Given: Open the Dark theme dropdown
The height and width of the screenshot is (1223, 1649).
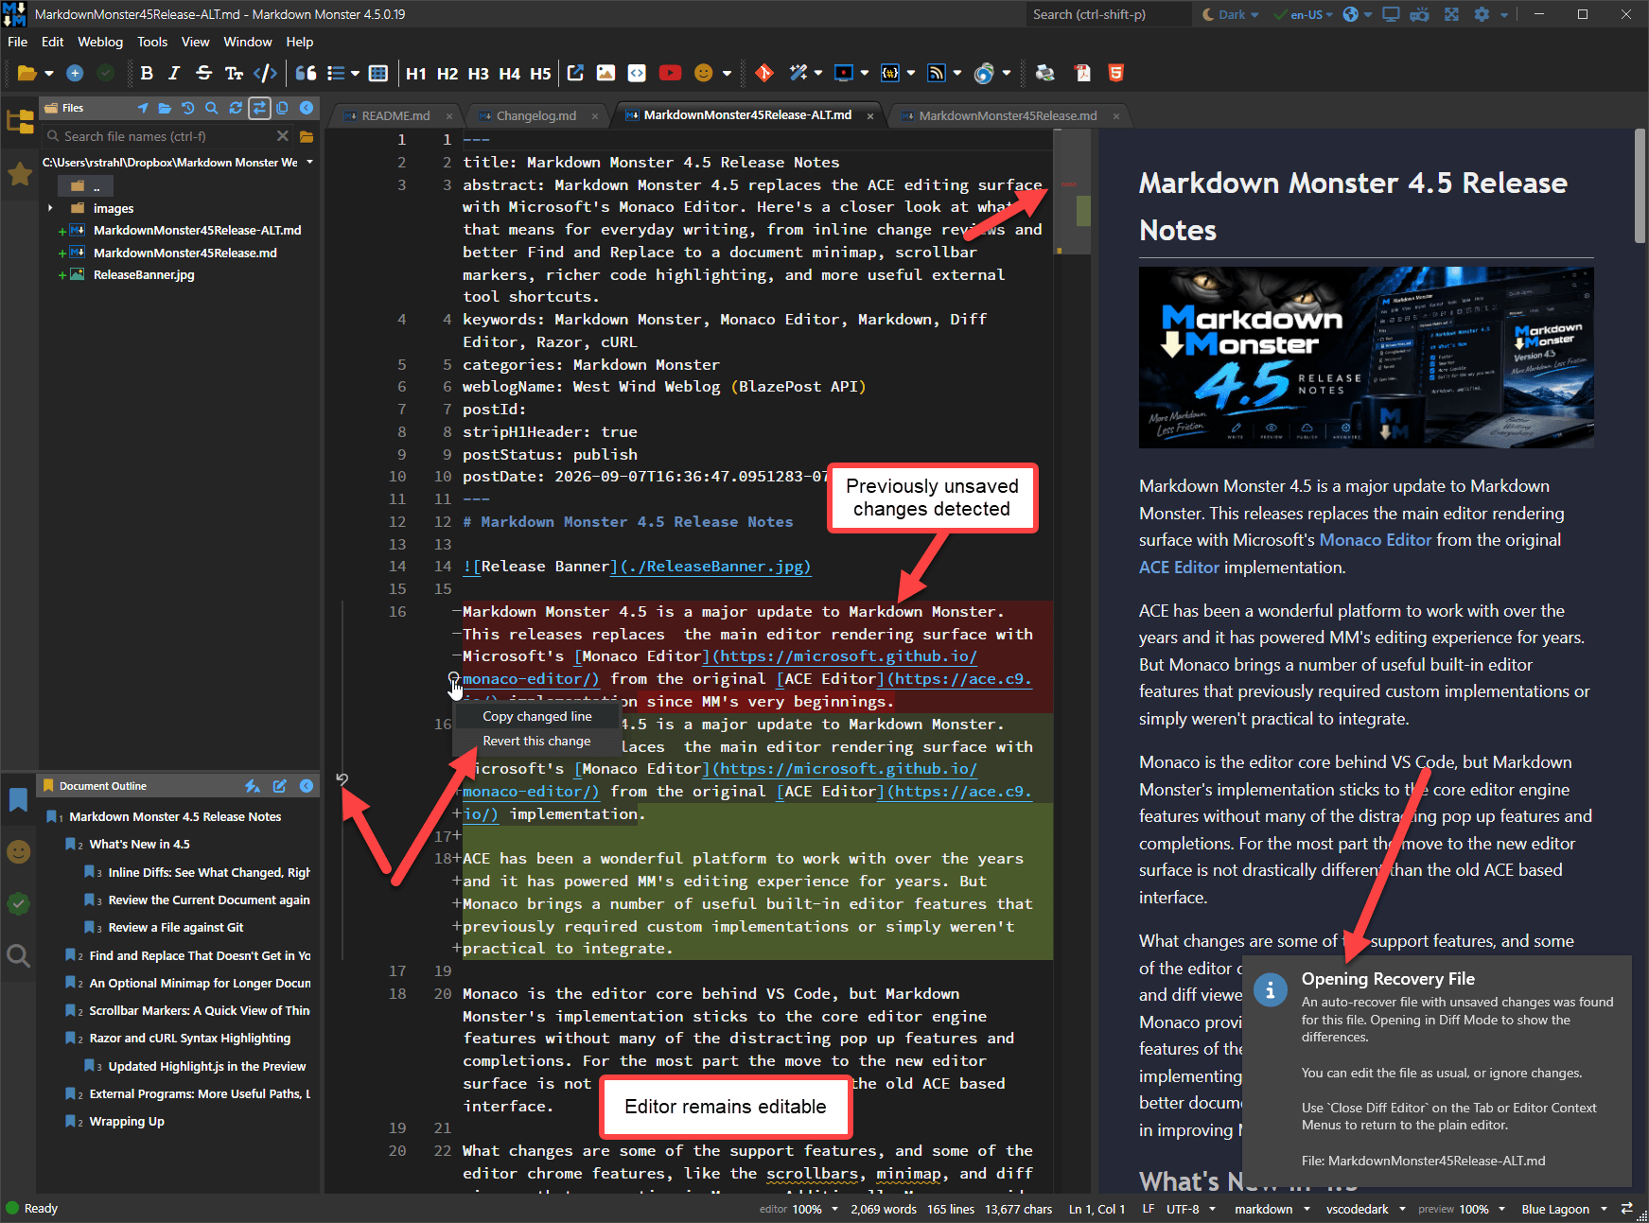Looking at the screenshot, I should coord(1231,14).
